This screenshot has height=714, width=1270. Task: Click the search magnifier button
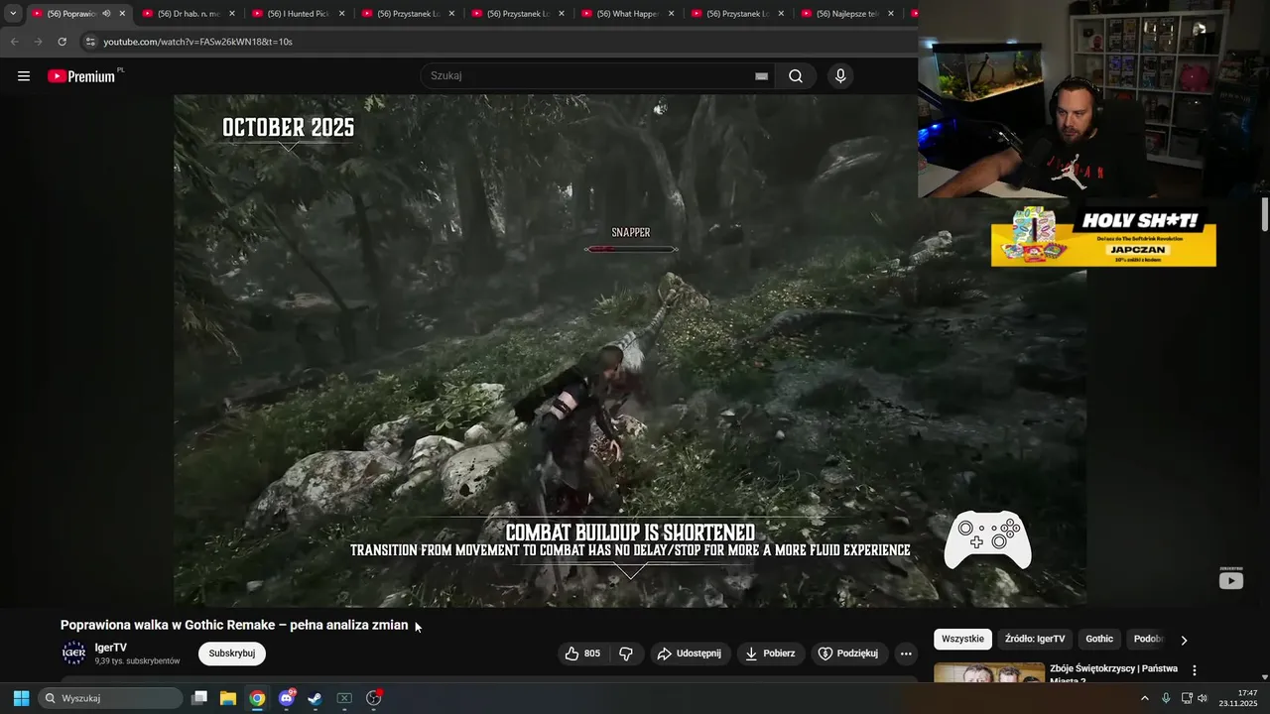tap(796, 76)
